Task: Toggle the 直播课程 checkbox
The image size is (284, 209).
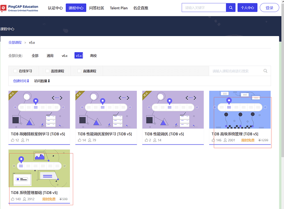Action: coord(79,71)
